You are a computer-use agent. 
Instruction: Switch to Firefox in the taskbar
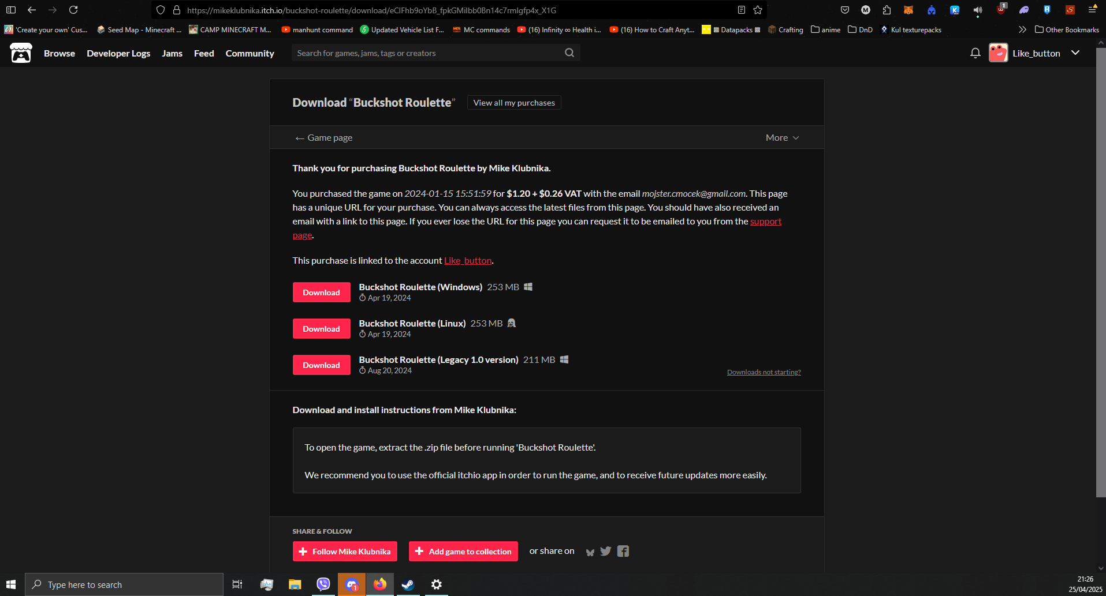click(x=380, y=584)
